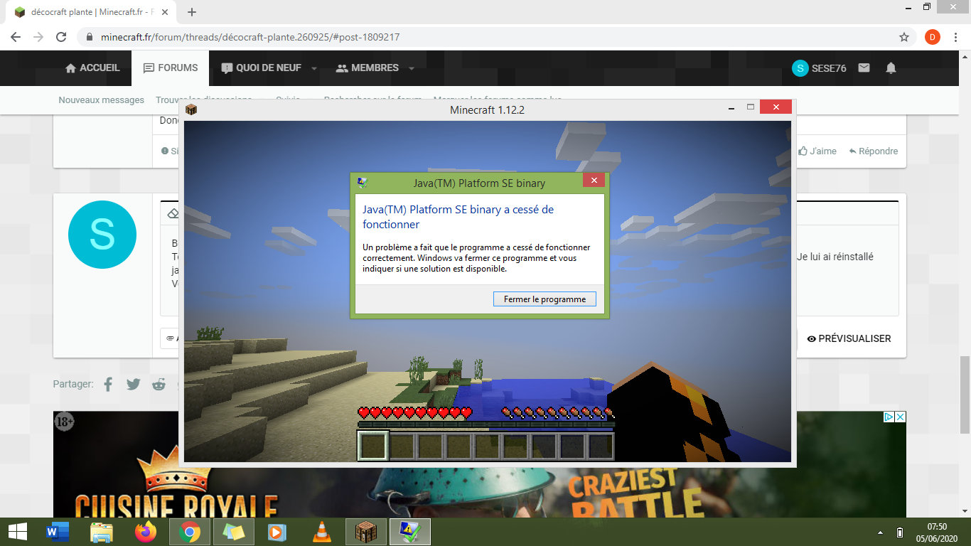The height and width of the screenshot is (546, 971).
Task: Click the Minecraft 1.12.2 window icon
Action: [191, 109]
